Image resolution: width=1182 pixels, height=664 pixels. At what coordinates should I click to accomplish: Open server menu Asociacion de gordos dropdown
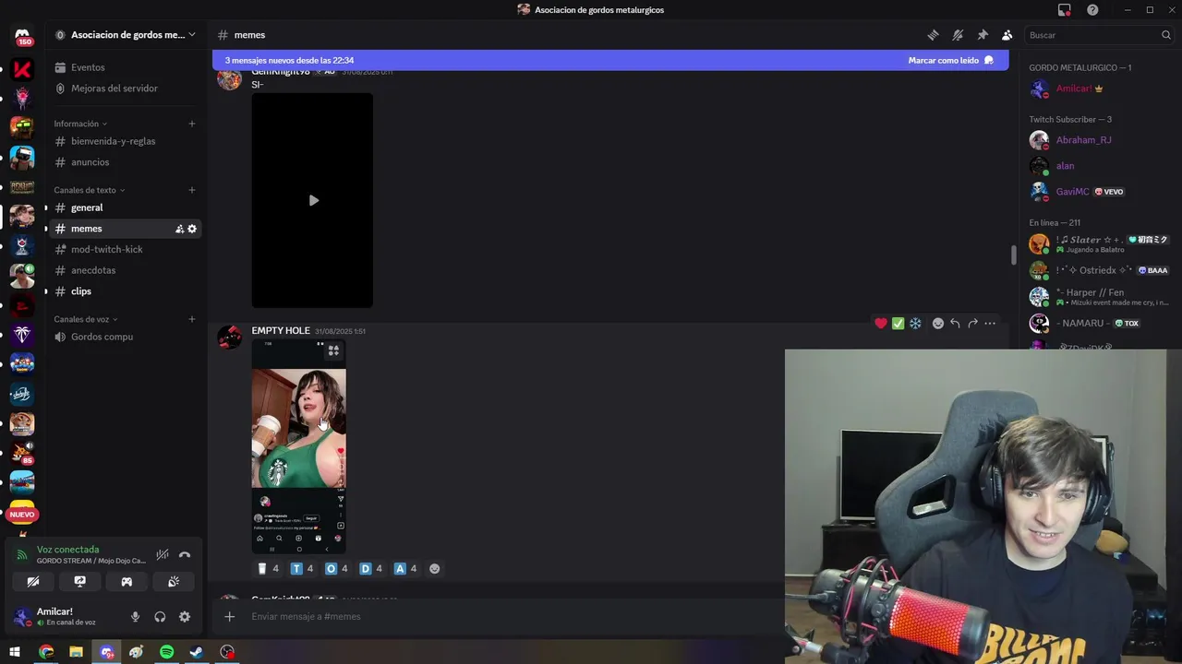(x=126, y=35)
